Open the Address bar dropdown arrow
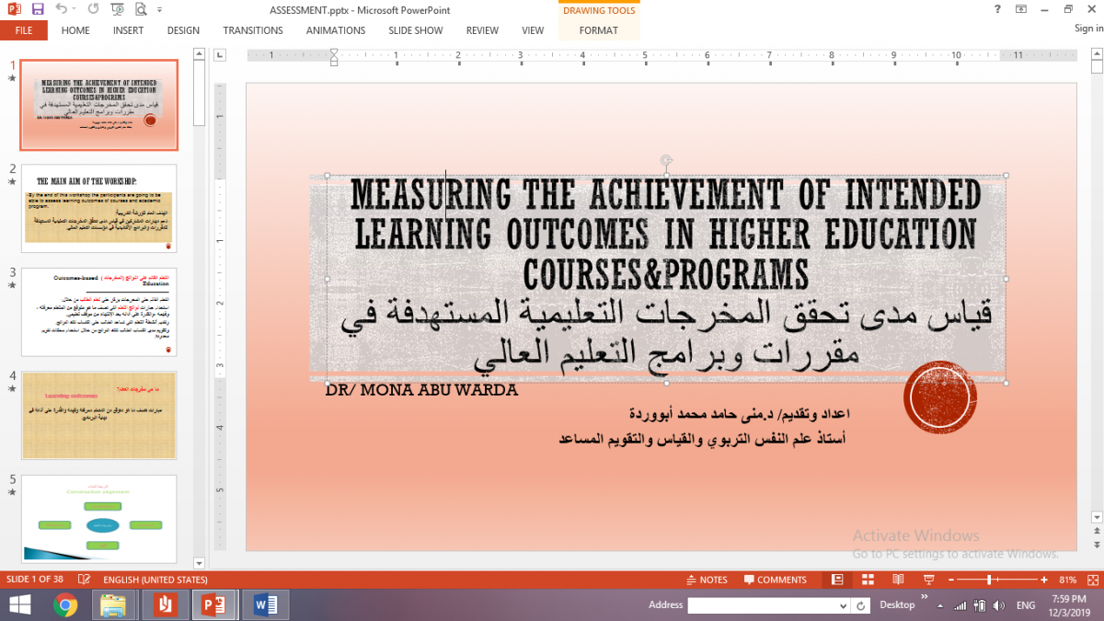This screenshot has height=621, width=1104. point(842,605)
